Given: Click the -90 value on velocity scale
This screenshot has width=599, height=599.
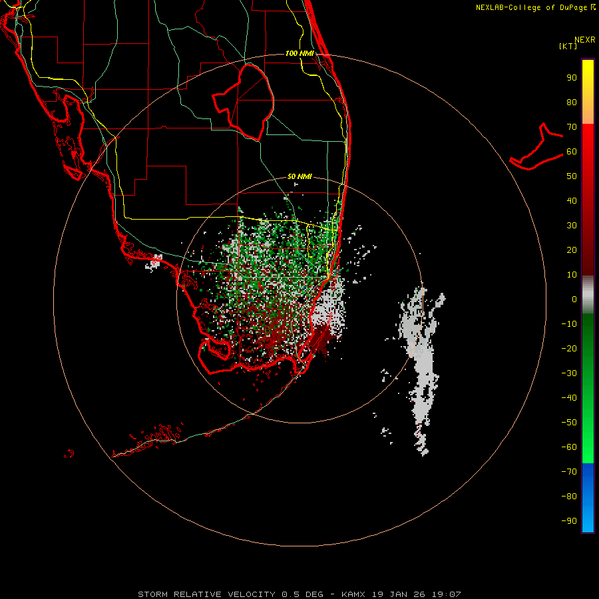Looking at the screenshot, I should [x=569, y=521].
